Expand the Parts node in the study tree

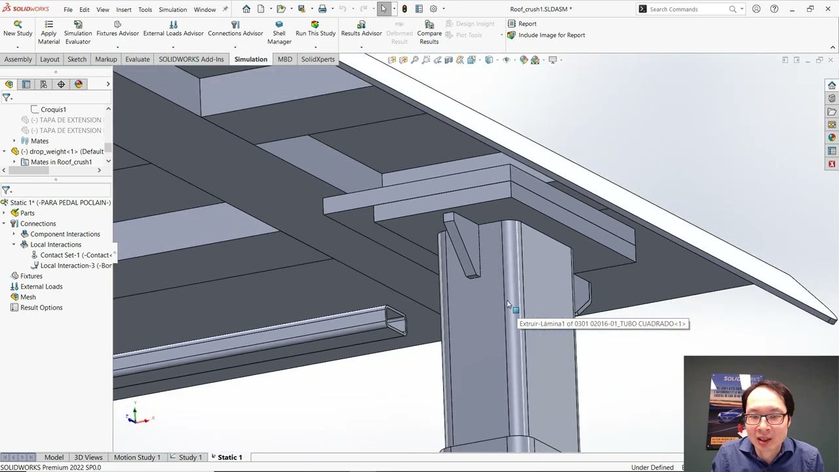(x=4, y=213)
